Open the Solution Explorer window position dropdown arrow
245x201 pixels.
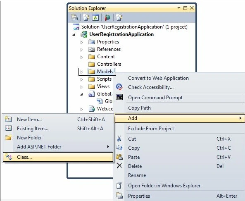click(179, 8)
